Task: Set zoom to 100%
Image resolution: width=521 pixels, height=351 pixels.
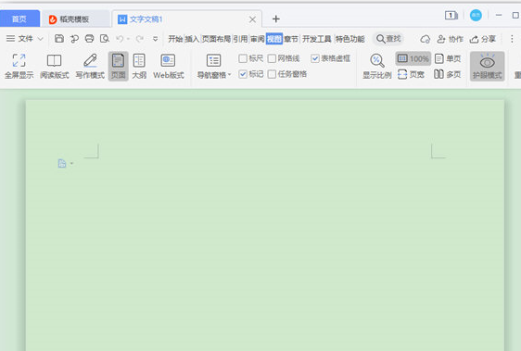Action: click(x=413, y=58)
